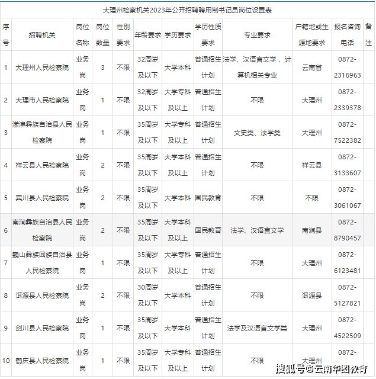
Task: Click the 30周岁及以下 age cell
Action: pos(147,296)
